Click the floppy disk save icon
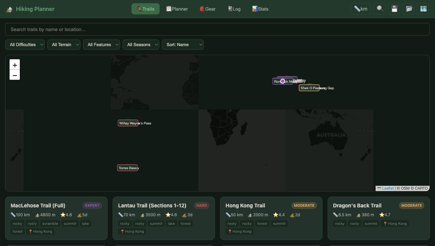The height and width of the screenshot is (246, 435). [x=394, y=9]
